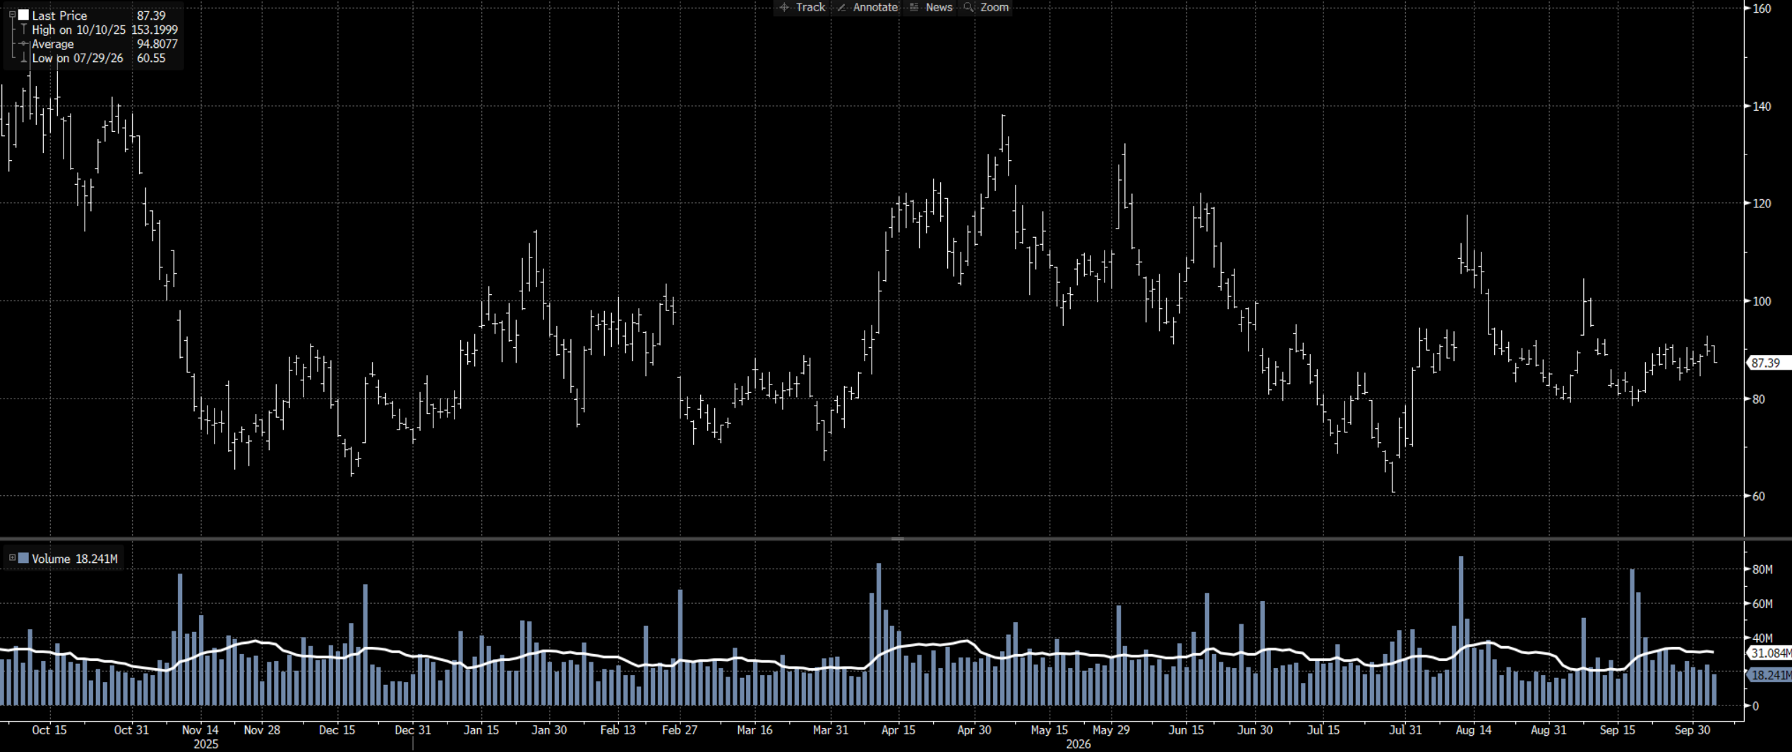Expand the Volume legend box
Image resolution: width=1792 pixels, height=752 pixels.
12,558
